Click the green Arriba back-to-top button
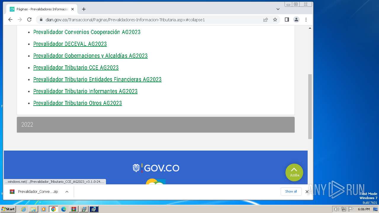 [294, 172]
